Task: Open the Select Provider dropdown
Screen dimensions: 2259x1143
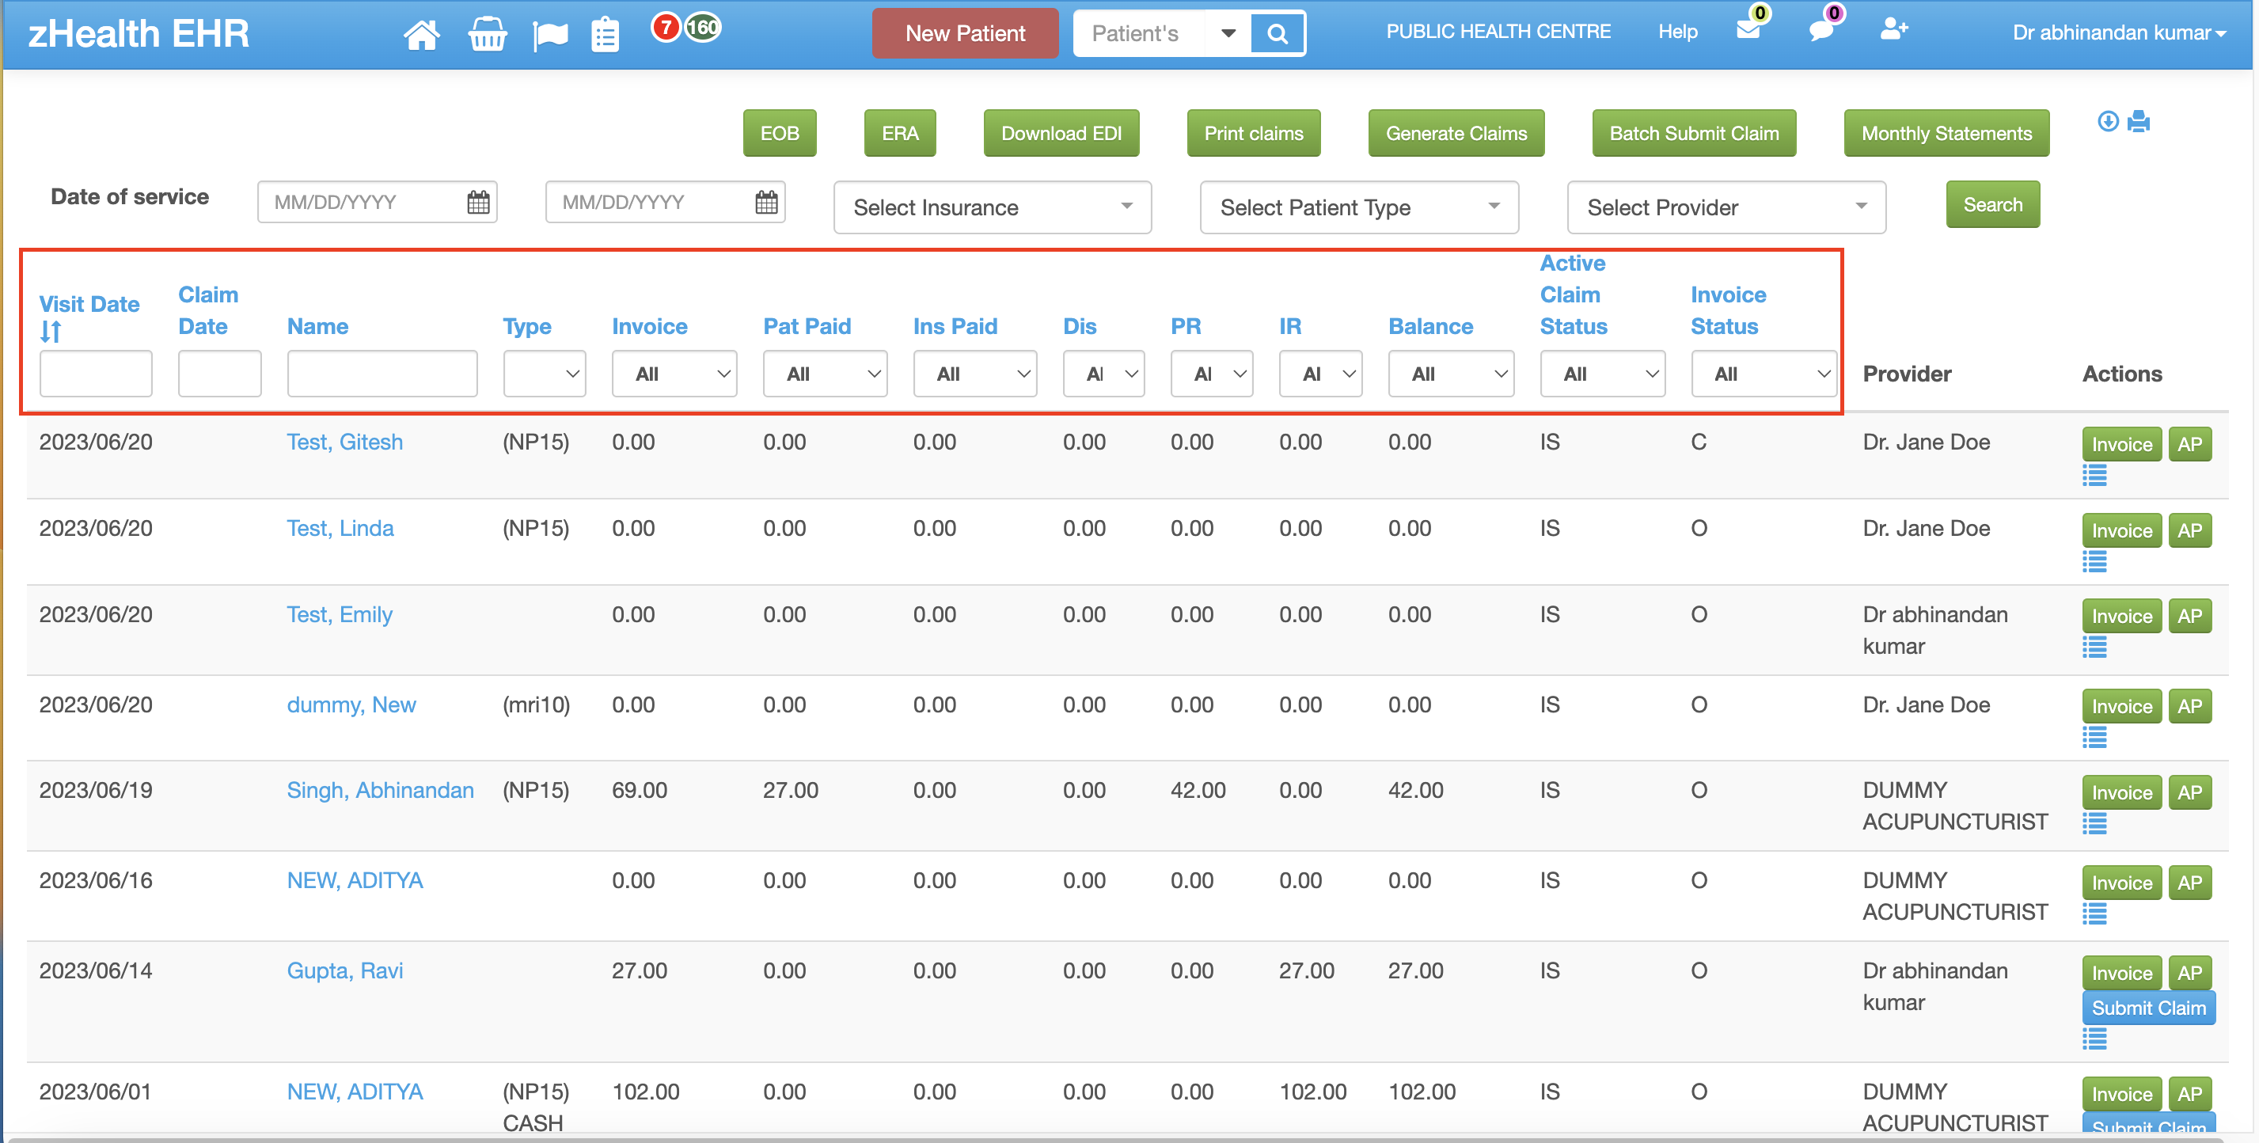Action: pyautogui.click(x=1725, y=208)
